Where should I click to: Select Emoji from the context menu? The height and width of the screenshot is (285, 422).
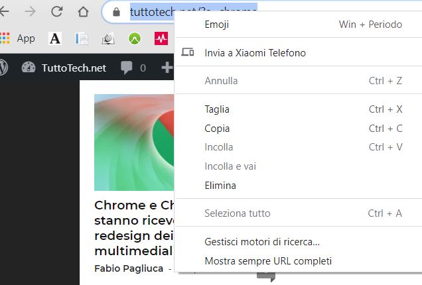click(217, 25)
